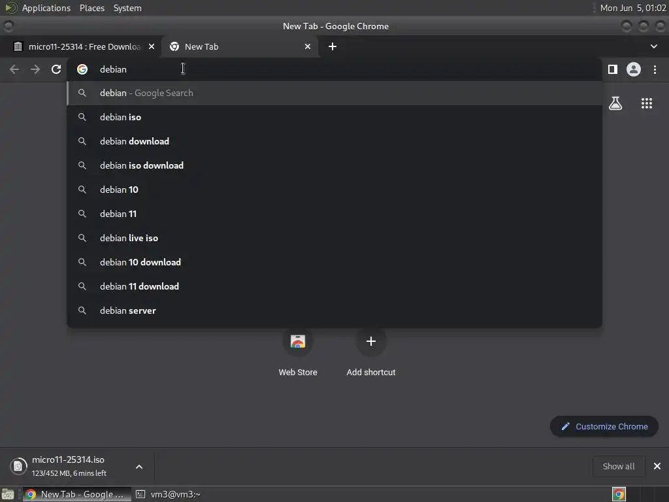Open the System menu
Viewport: 669px width, 502px height.
point(127,8)
